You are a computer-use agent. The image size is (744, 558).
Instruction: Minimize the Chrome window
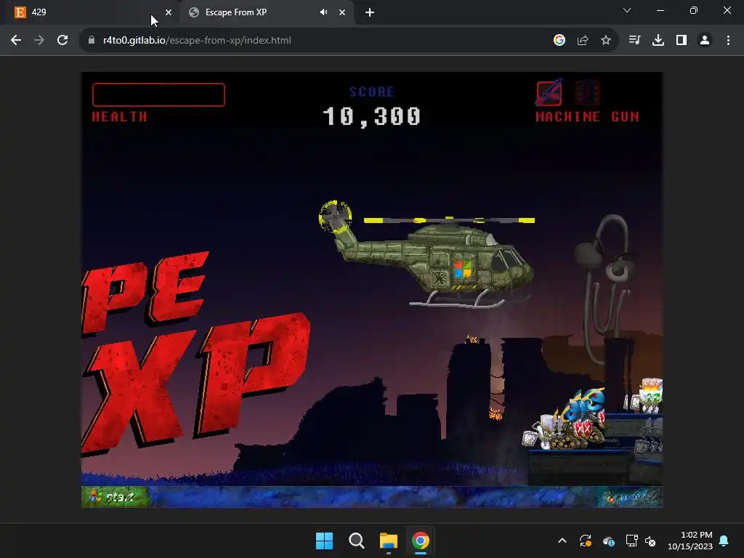pyautogui.click(x=660, y=10)
